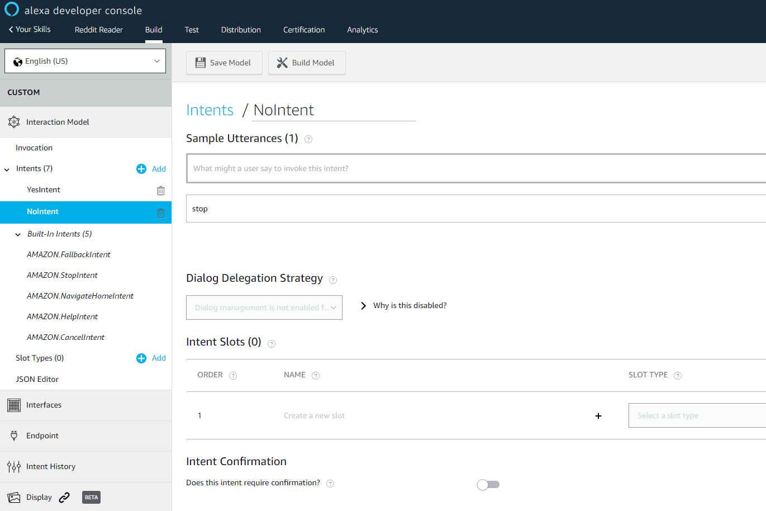This screenshot has height=511, width=766.
Task: Open help for Dialog Delegation Strategy
Action: 333,280
